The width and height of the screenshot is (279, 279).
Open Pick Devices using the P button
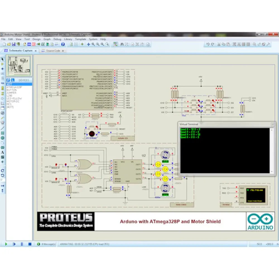click(x=8, y=80)
